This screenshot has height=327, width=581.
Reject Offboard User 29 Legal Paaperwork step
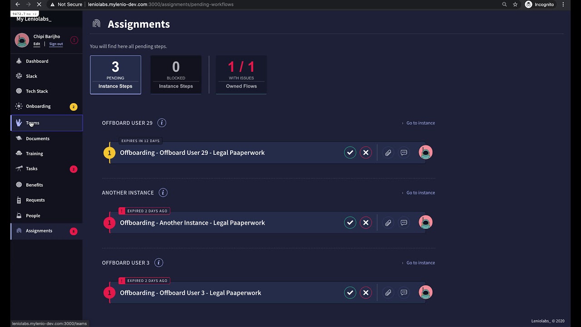tap(366, 153)
